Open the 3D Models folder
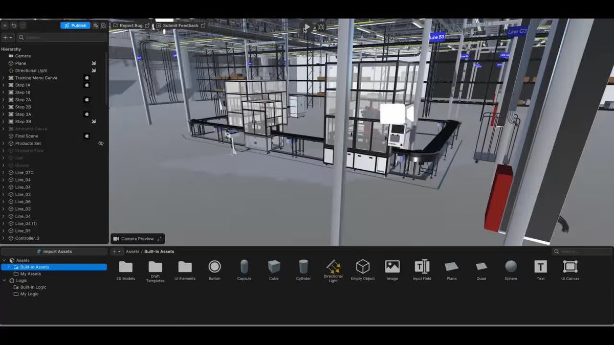Screen dimensions: 614x345 tap(126, 268)
